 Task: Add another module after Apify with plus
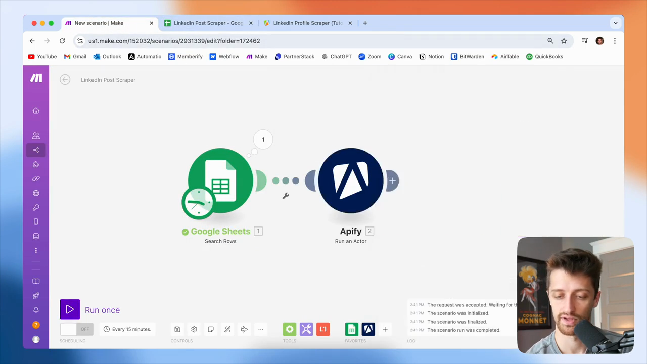pos(392,180)
